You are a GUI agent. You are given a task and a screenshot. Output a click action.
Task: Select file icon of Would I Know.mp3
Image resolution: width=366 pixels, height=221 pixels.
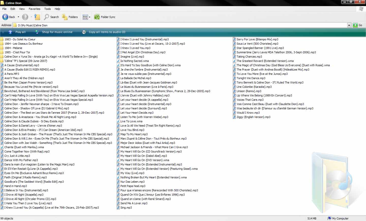[x=234, y=113]
